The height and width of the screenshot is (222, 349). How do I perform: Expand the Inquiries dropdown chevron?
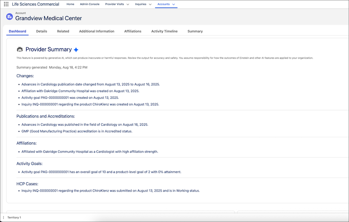click(150, 4)
